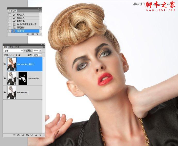Image resolution: width=178 pixels, height=146 pixels.
Task: Select the PorcelainSkin1 副本 2 layer name
Action: (x=26, y=64)
